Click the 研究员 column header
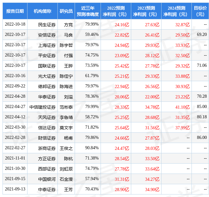Image resolution: width=209 pixels, height=197 pixels. pos(66,11)
